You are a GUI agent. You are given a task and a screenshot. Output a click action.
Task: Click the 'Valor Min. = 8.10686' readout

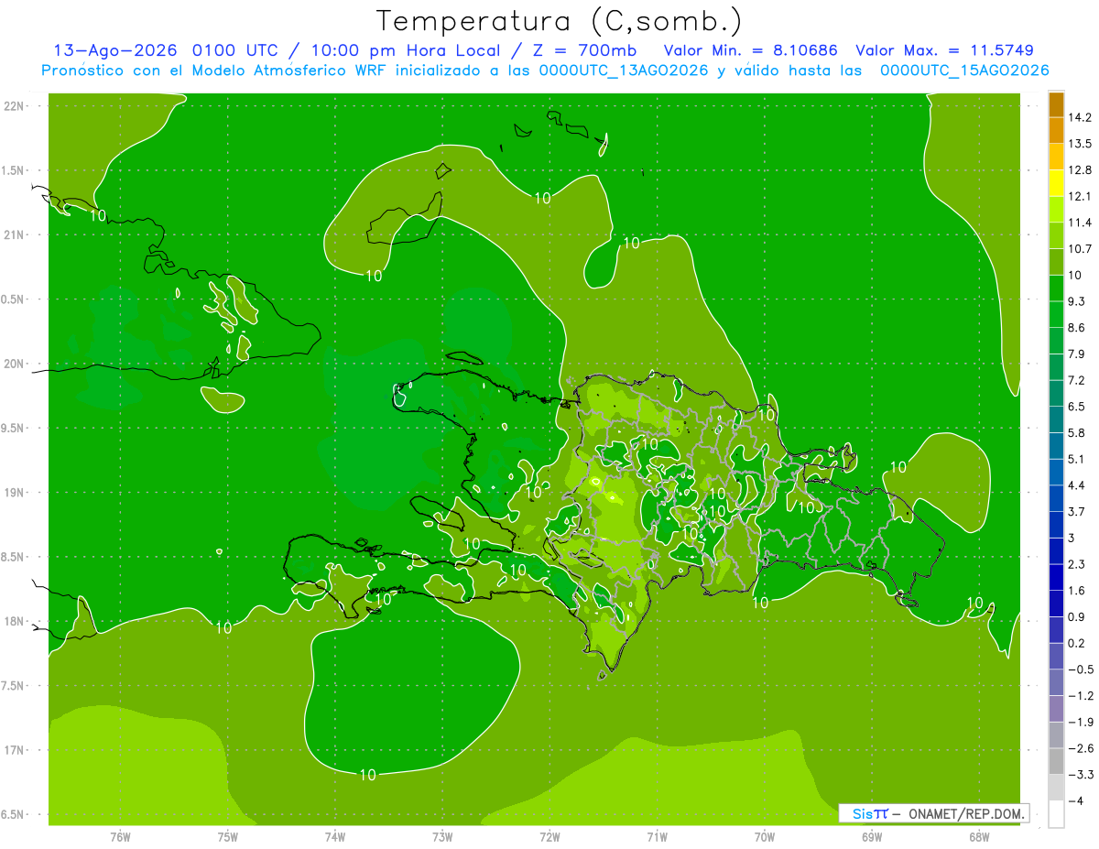(x=750, y=50)
